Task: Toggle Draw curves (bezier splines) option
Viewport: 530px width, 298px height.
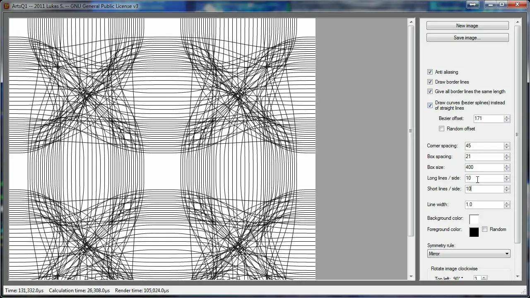Action: point(430,105)
